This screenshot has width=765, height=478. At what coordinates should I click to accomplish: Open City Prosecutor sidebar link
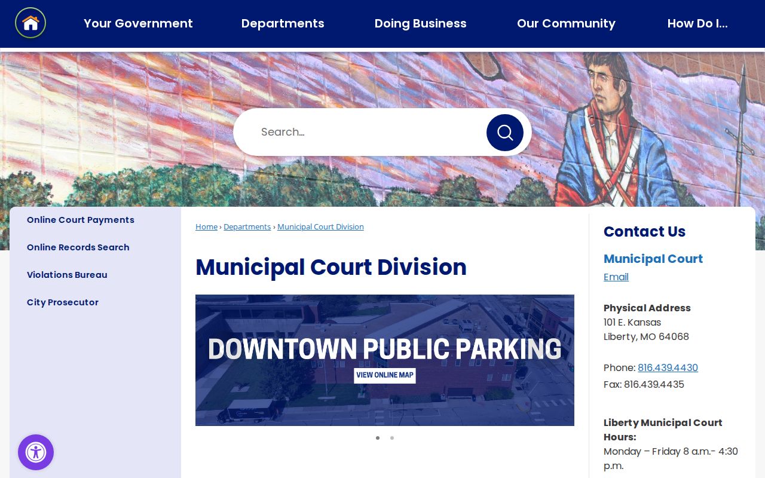(x=63, y=302)
